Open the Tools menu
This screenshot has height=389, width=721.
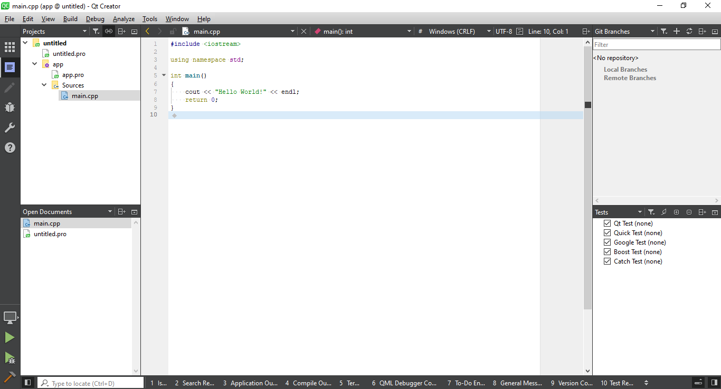pyautogui.click(x=150, y=19)
